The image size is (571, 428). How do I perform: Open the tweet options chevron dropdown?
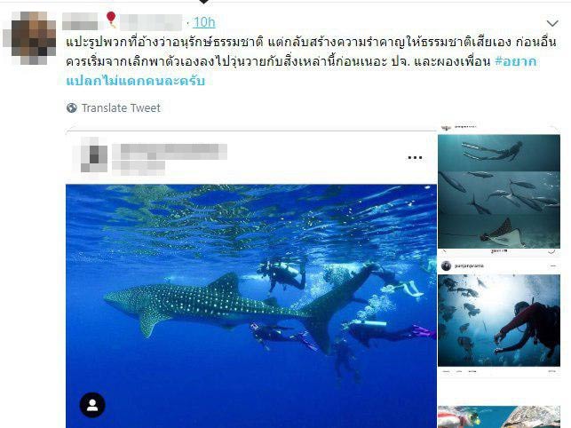[x=552, y=23]
